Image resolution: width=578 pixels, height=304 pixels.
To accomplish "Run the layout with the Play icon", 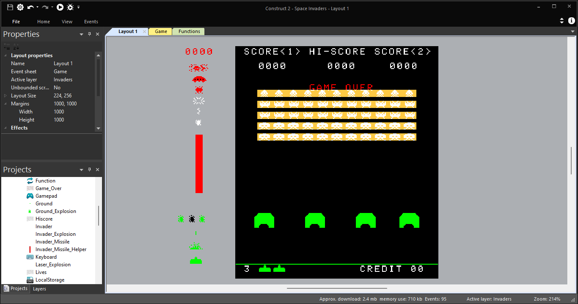I will [x=60, y=7].
